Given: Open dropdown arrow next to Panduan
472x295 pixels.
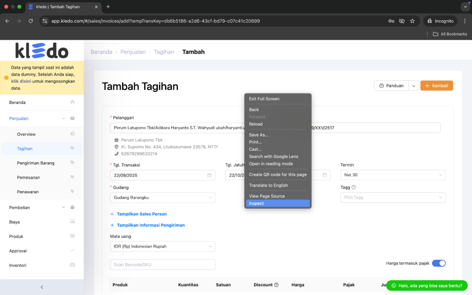Looking at the screenshot, I should click(x=413, y=86).
